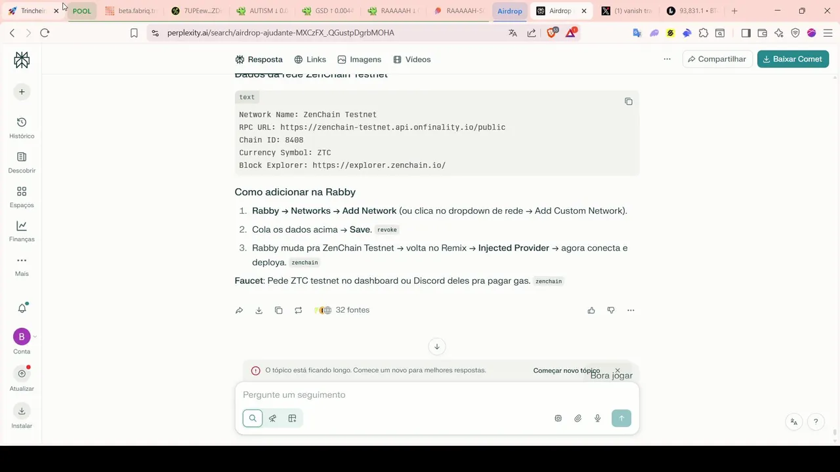840x472 pixels.
Task: Open Histórico in the sidebar
Action: point(22,128)
